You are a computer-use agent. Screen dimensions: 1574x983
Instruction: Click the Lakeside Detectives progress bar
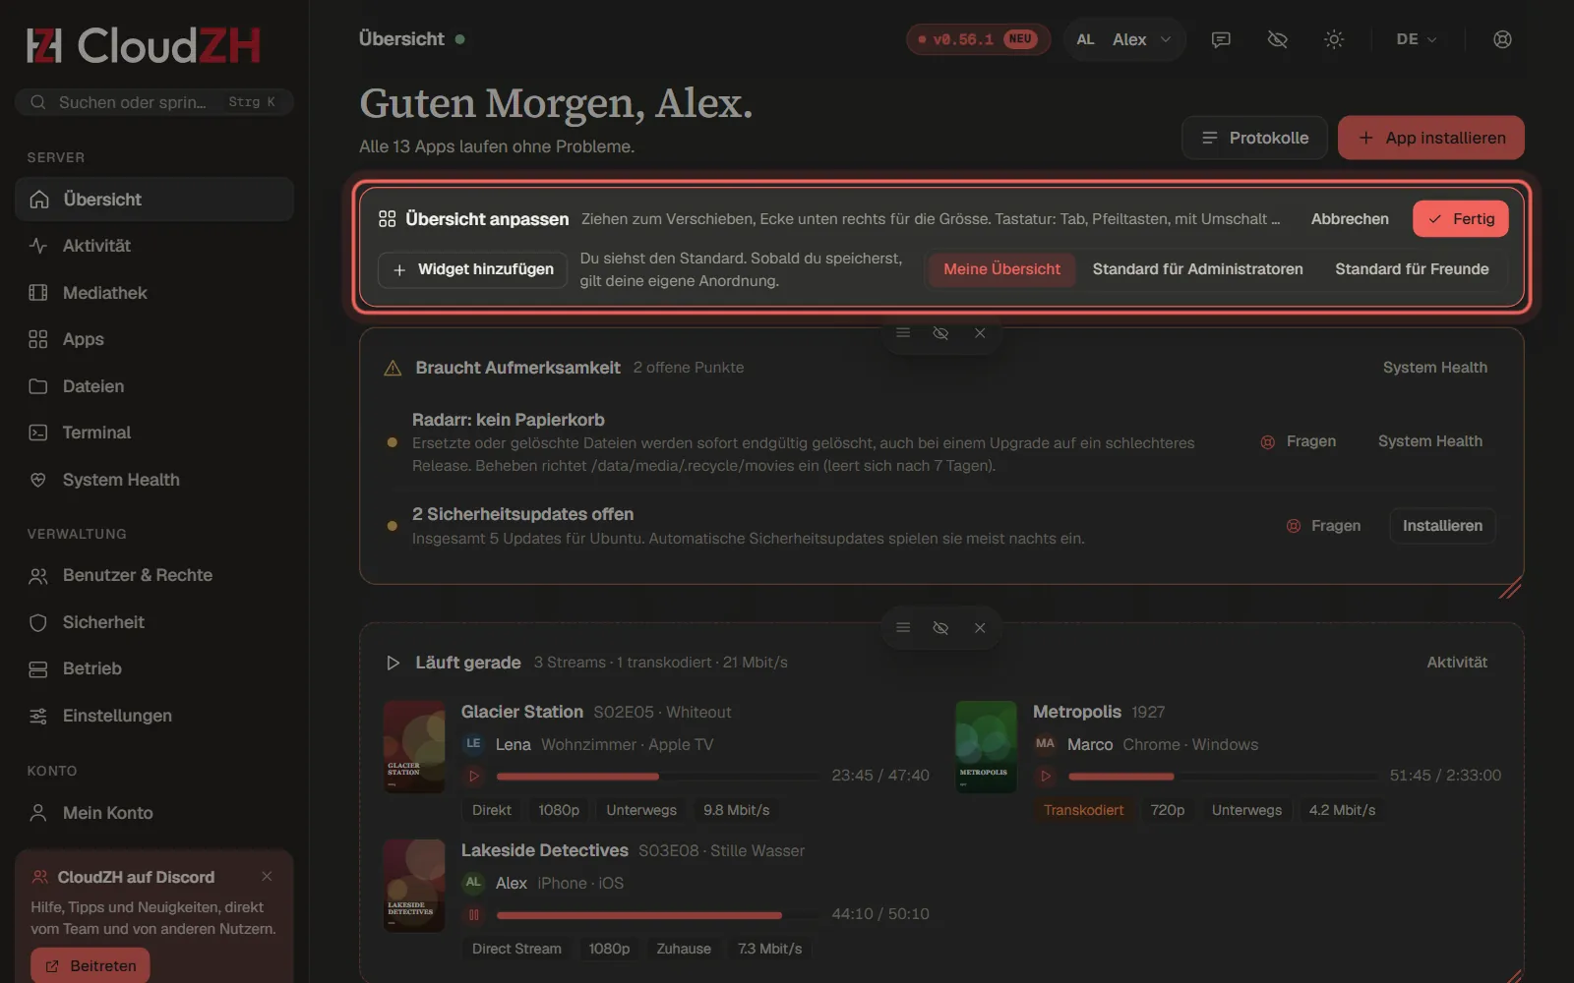click(658, 915)
